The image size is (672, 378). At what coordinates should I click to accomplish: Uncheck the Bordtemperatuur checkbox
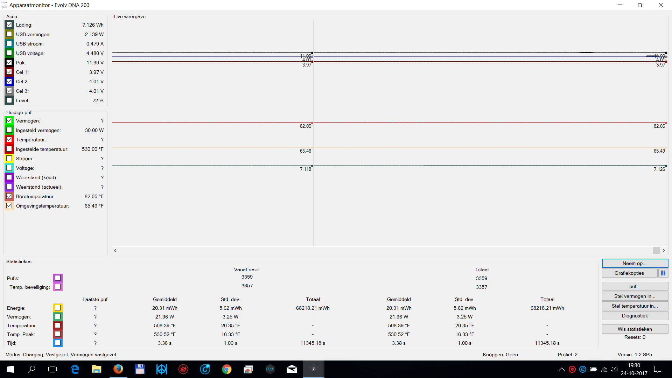[9, 196]
